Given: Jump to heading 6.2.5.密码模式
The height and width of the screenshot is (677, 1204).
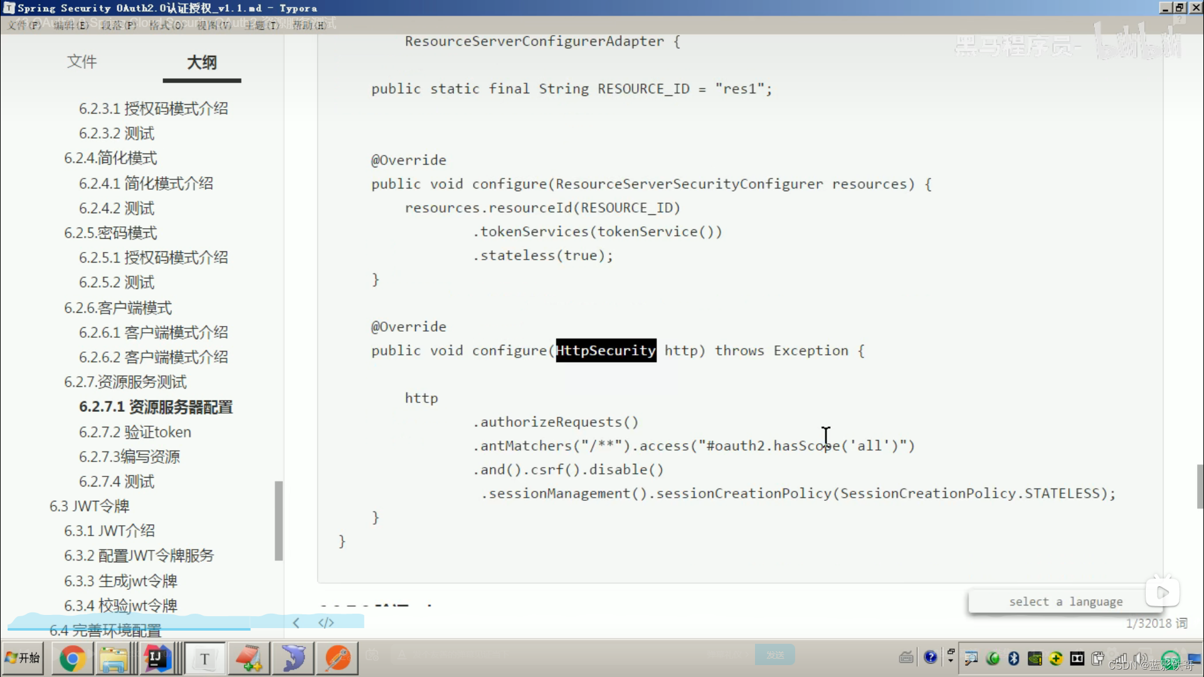Looking at the screenshot, I should (x=110, y=233).
